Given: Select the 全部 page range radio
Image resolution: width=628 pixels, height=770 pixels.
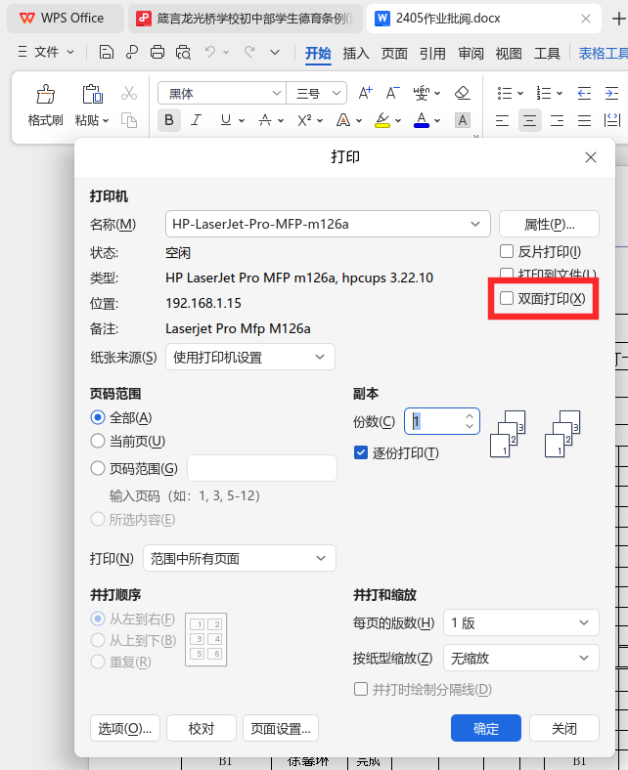Looking at the screenshot, I should coord(98,417).
